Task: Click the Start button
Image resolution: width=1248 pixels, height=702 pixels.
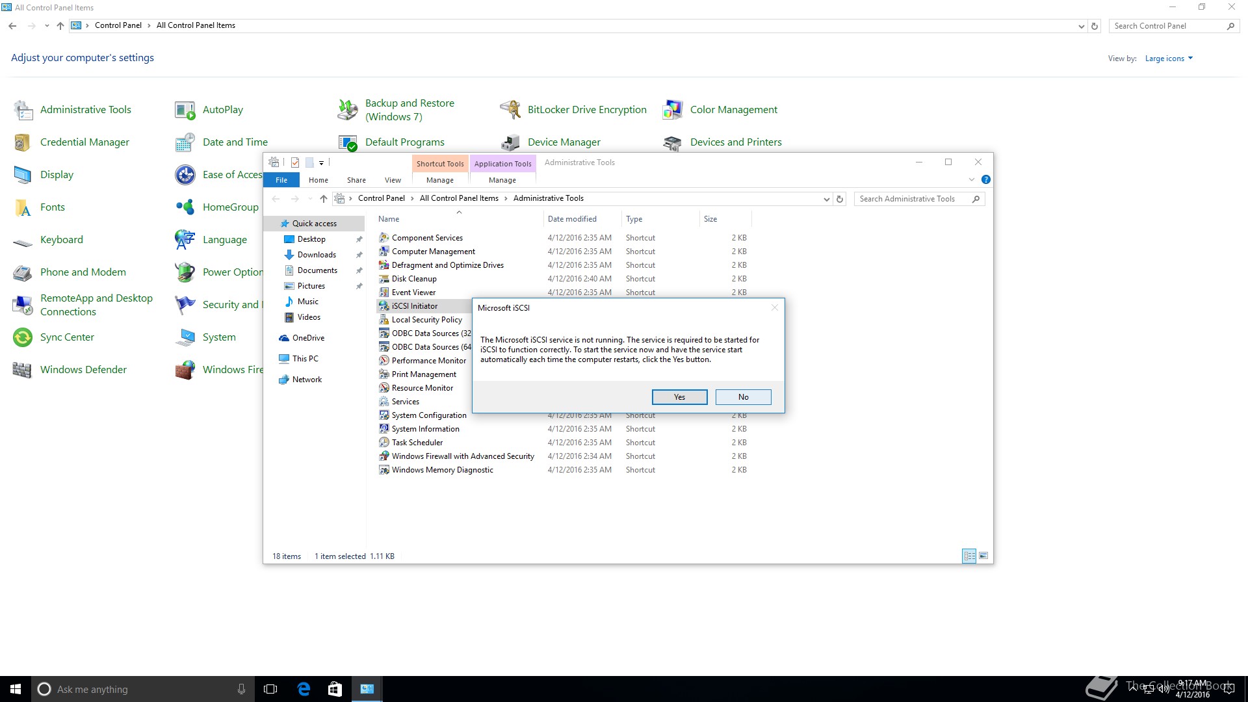Action: coord(16,689)
